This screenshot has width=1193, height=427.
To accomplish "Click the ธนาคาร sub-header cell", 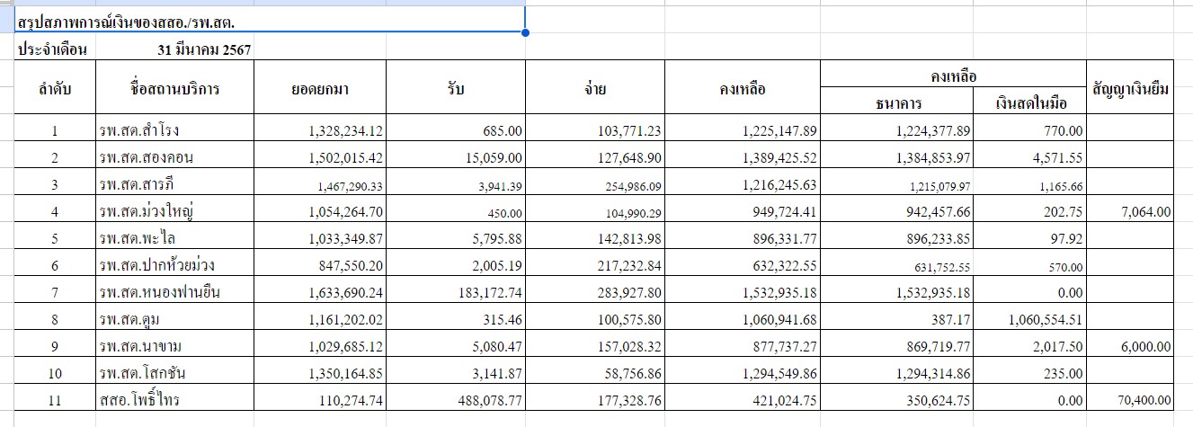I will (897, 102).
